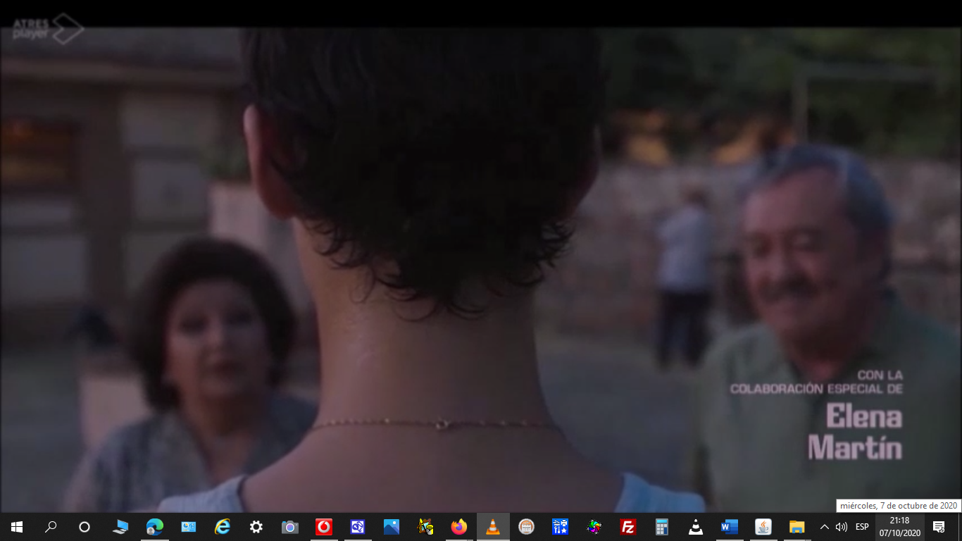The width and height of the screenshot is (962, 541).
Task: Open the Action Center notifications
Action: tap(939, 527)
